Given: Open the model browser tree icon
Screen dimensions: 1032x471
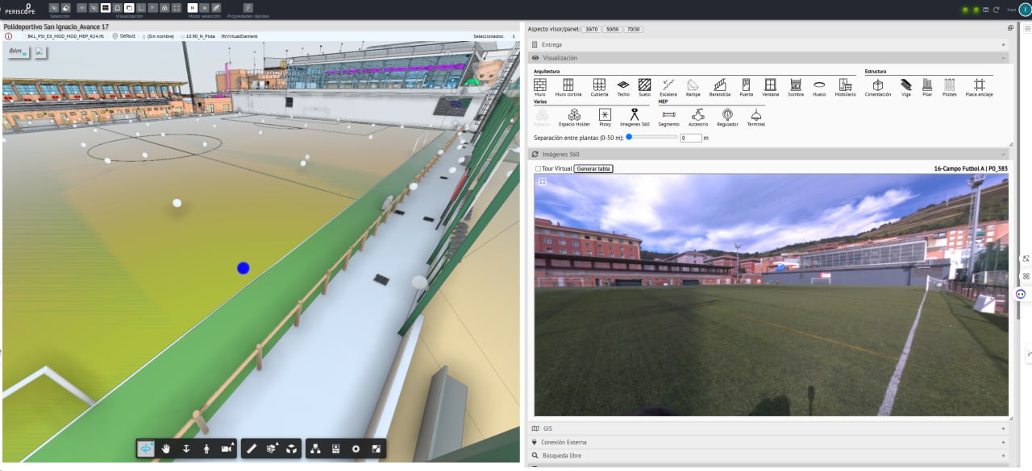Looking at the screenshot, I should point(315,449).
